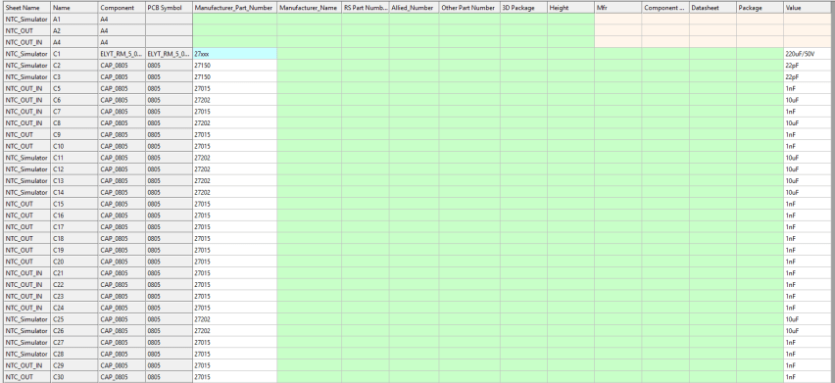Select the 27202 part number in row C25

coord(235,319)
